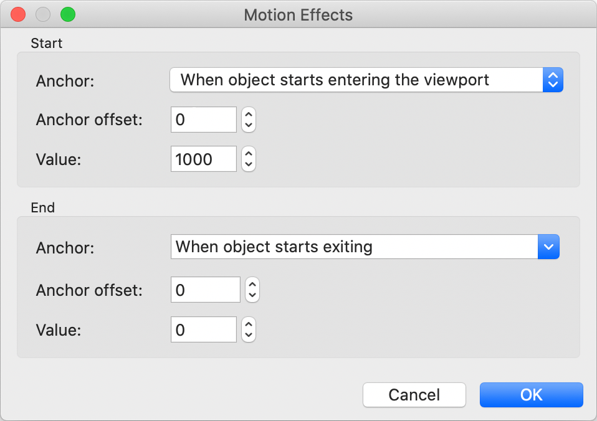Screen dimensions: 597x421
Task: Decrease the Start Value using the down arrow
Action: (x=249, y=165)
